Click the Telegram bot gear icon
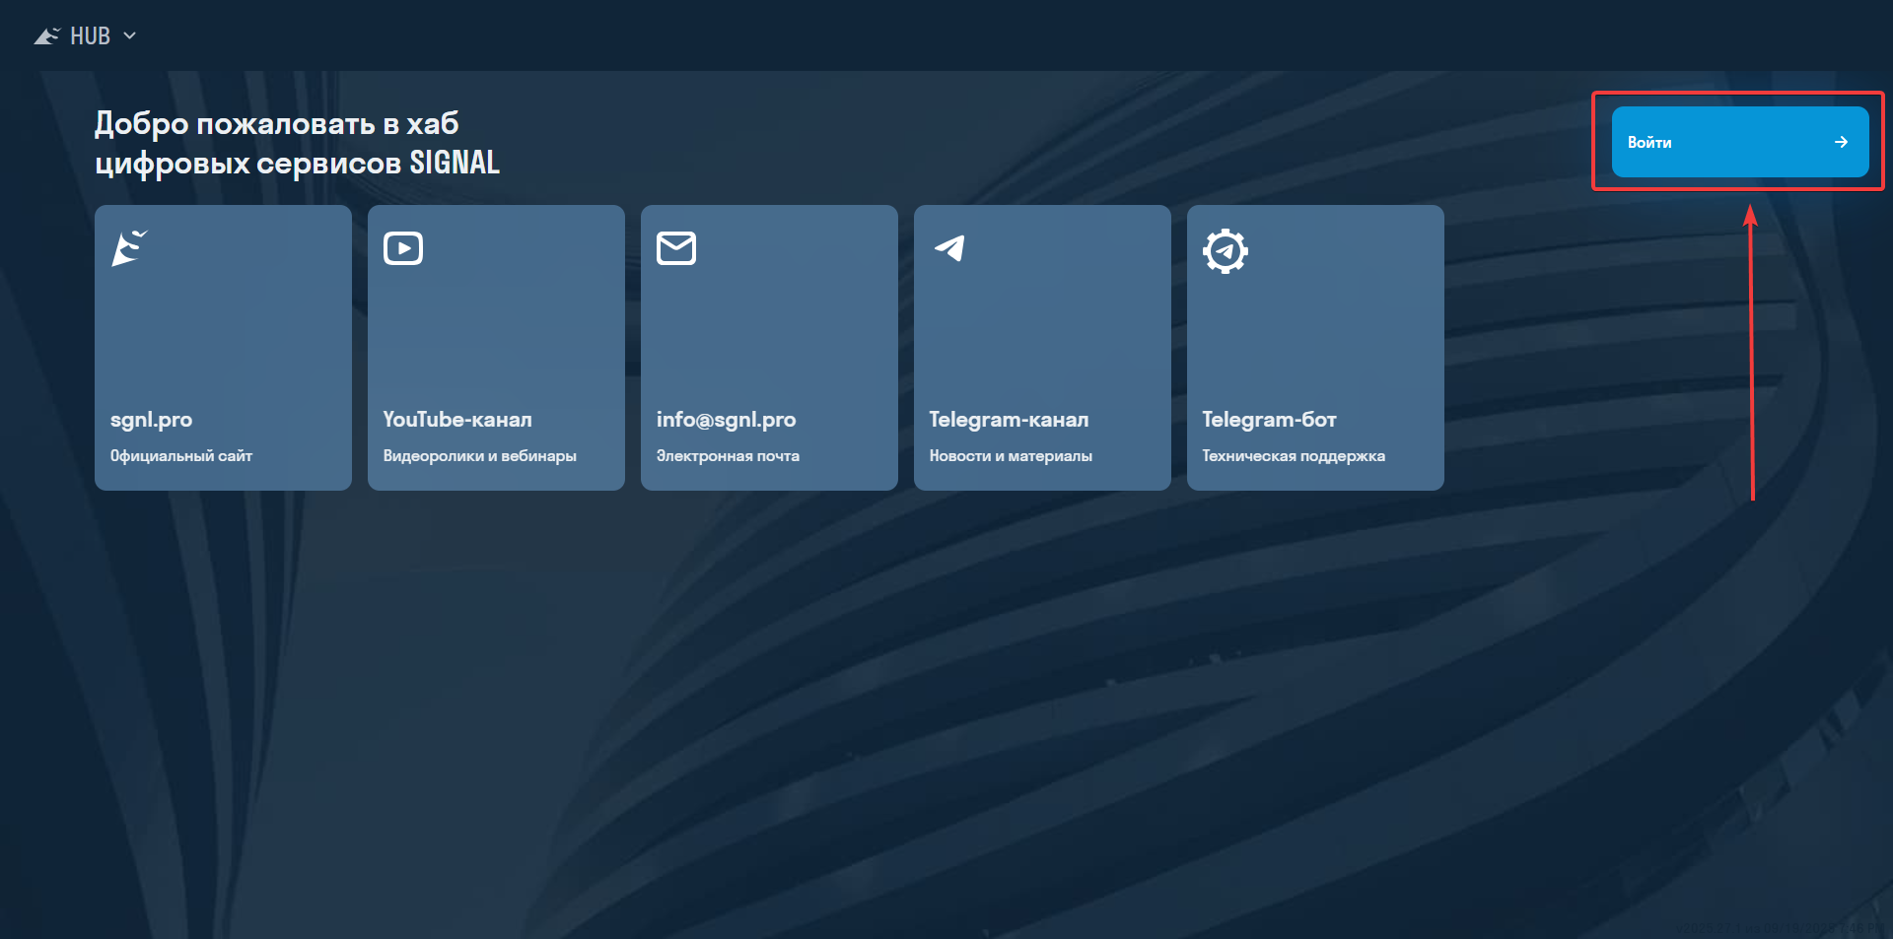1893x939 pixels. pyautogui.click(x=1225, y=250)
